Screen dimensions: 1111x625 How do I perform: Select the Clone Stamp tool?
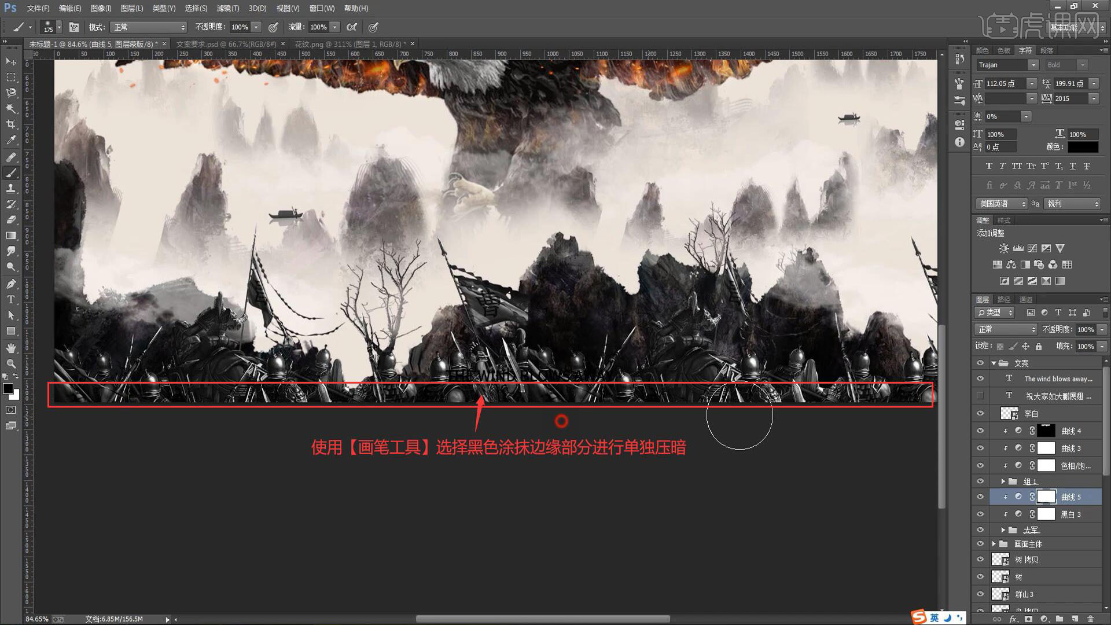11,189
